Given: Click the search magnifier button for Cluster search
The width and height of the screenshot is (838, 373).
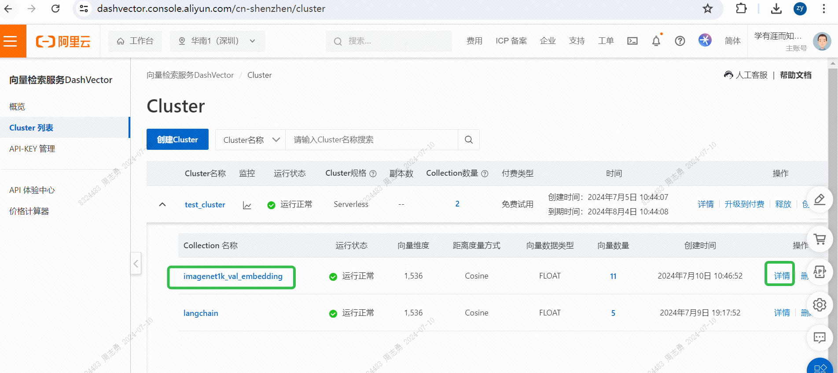Looking at the screenshot, I should (469, 140).
